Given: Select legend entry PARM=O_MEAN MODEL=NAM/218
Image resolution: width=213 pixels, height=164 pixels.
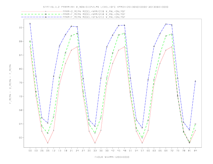Looking at the screenshot, I should coord(94,12).
